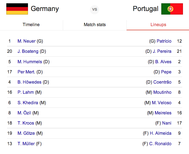Screen dimensions: 189x154
Task: Click B. Höwedes player link
Action: (29, 82)
